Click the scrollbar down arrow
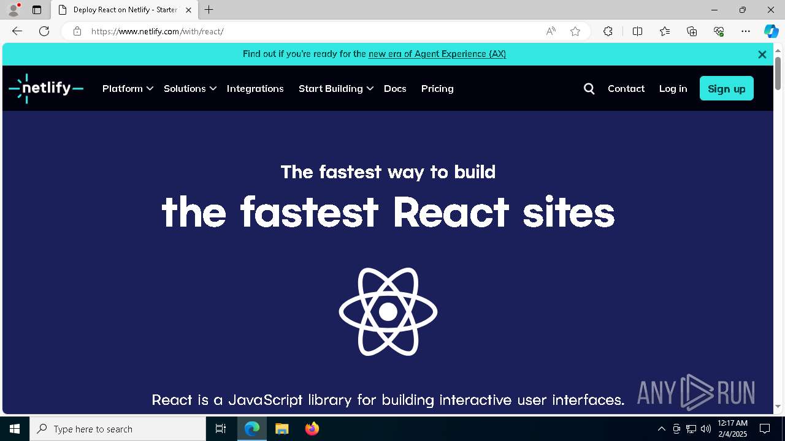Image resolution: width=785 pixels, height=441 pixels. click(778, 407)
